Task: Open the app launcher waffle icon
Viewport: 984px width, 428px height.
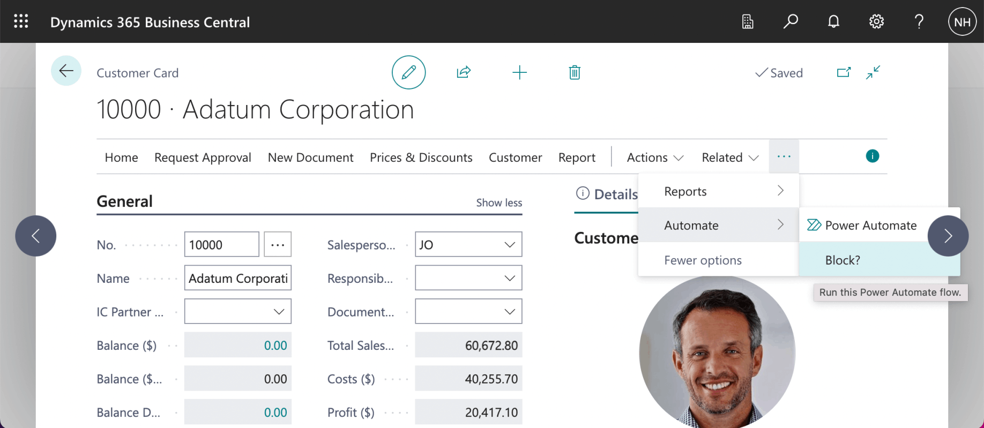Action: point(21,21)
